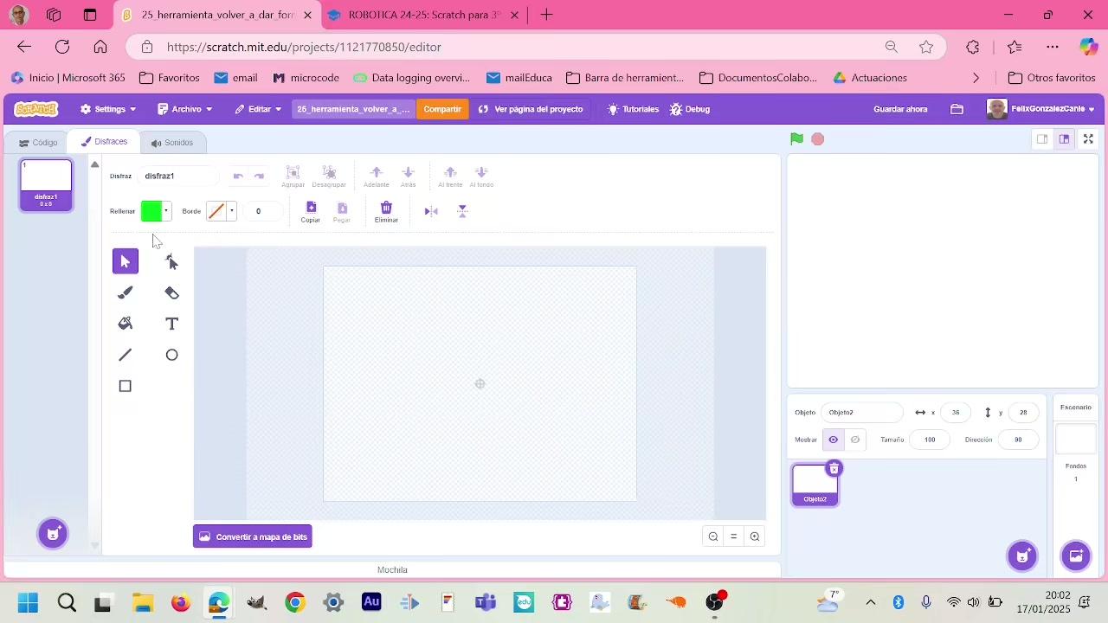Select the disfraz1 costume thumbnail

pos(47,185)
